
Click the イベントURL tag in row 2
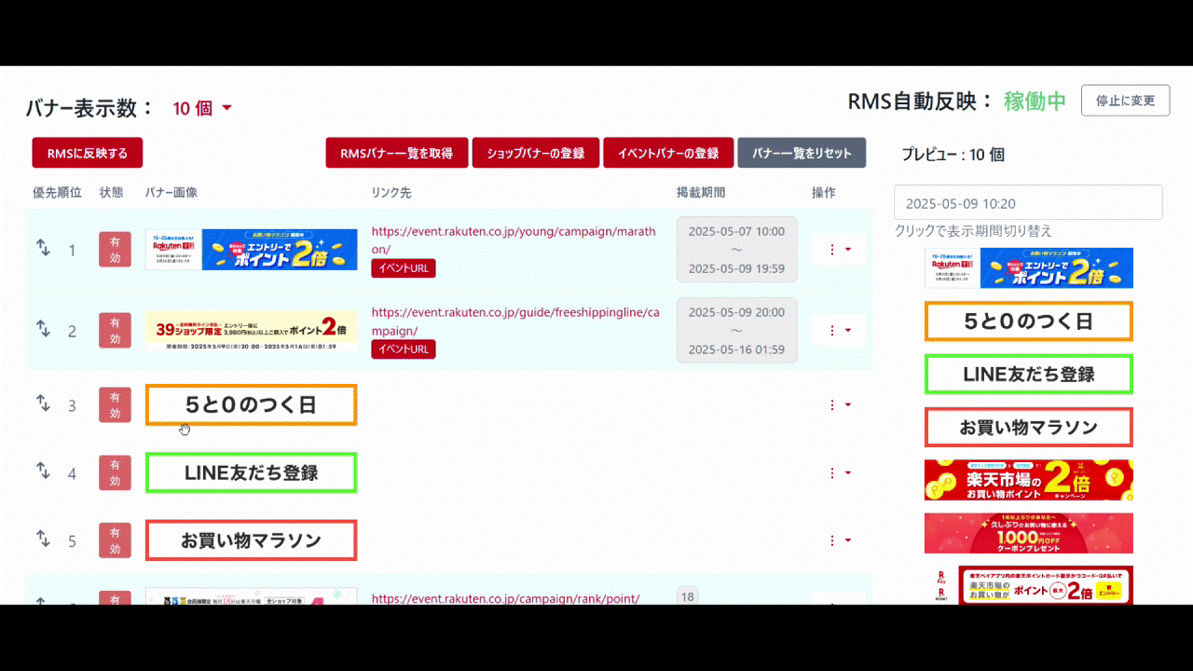click(x=404, y=349)
